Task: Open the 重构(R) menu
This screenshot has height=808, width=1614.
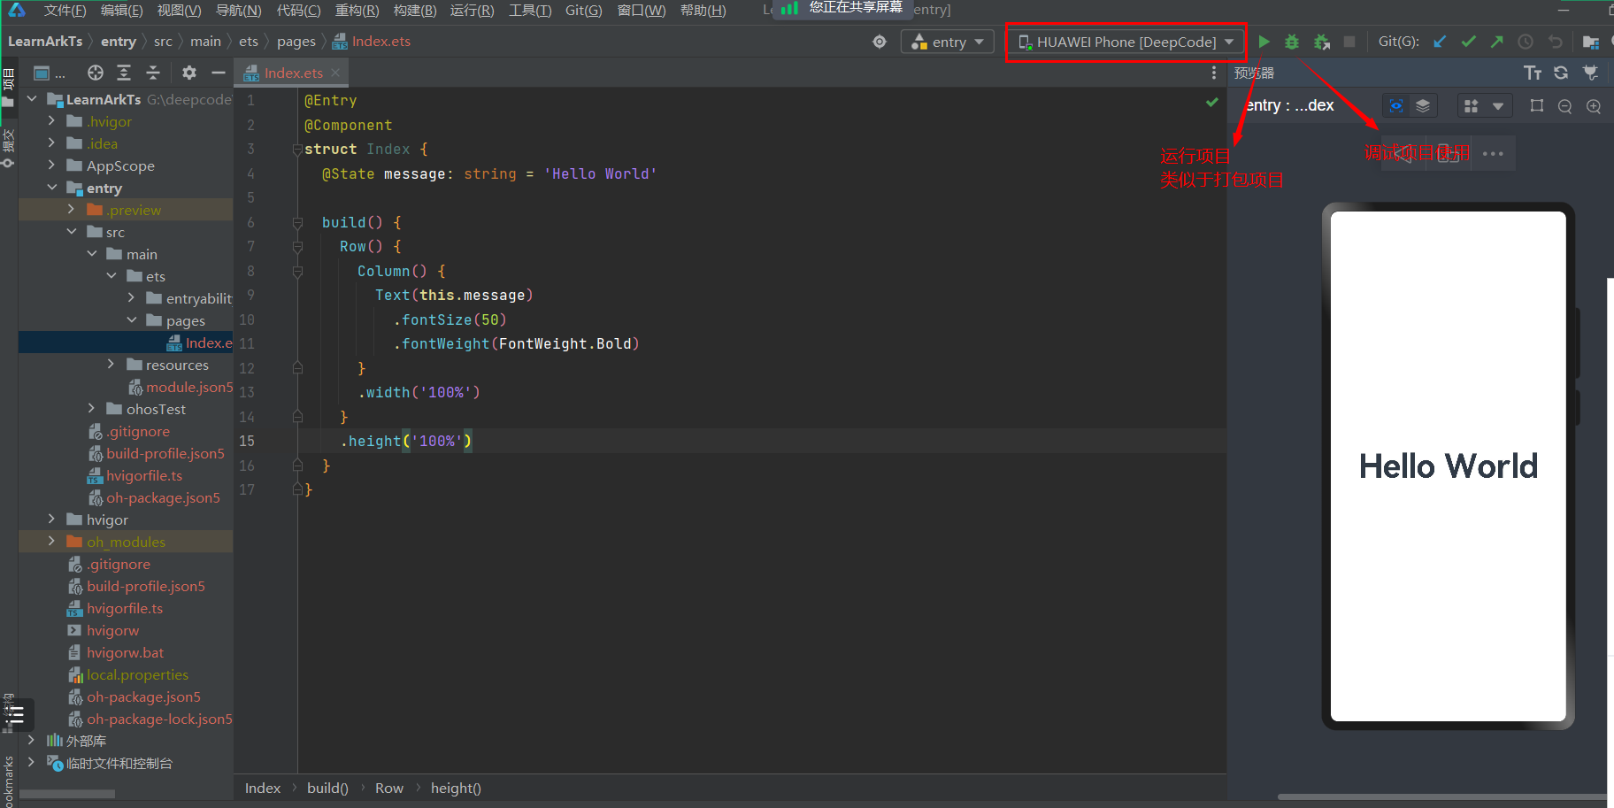Action: pos(357,11)
